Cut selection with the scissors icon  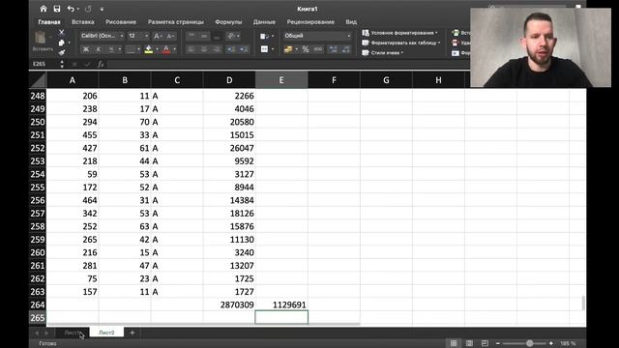[61, 32]
